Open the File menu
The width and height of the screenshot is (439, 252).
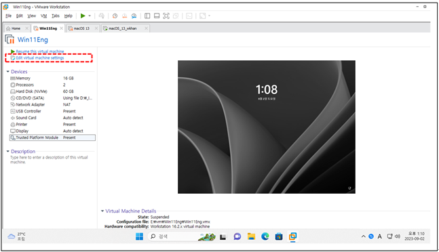coord(8,16)
